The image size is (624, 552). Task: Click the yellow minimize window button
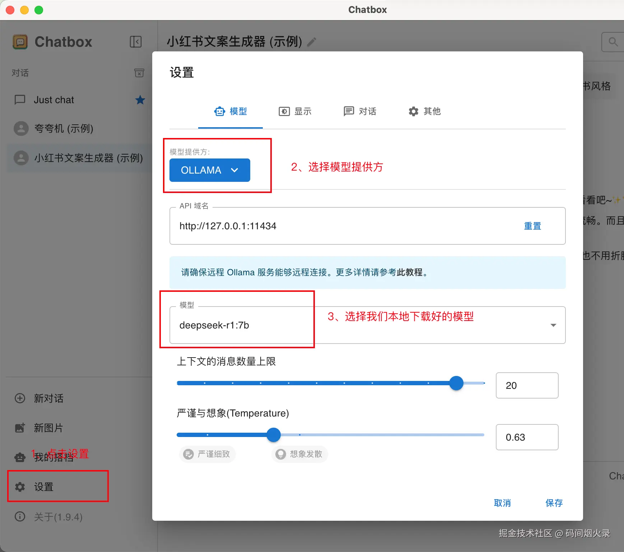point(24,10)
